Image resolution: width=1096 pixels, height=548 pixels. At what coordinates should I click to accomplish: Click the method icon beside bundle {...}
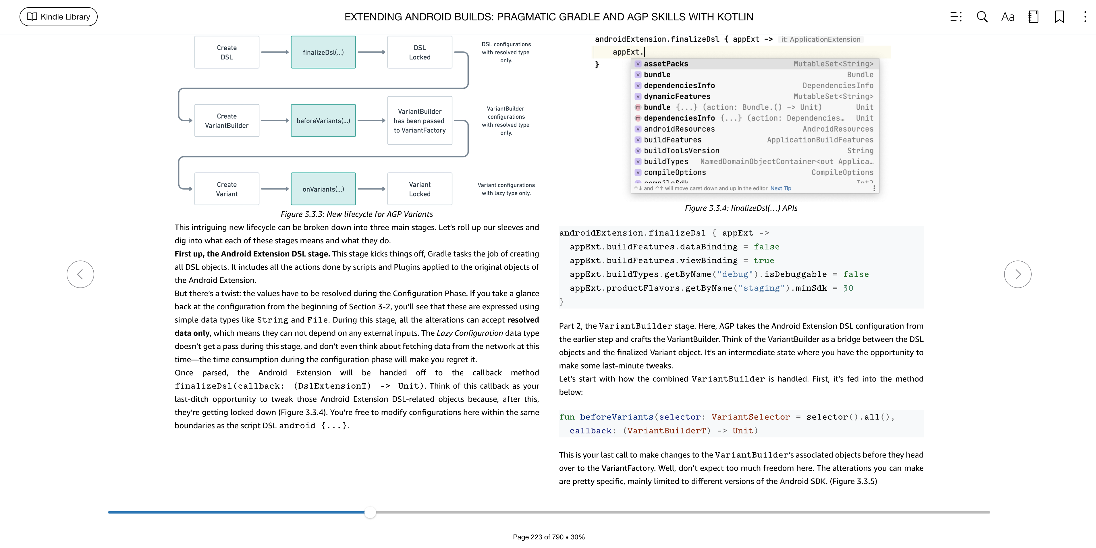click(638, 107)
